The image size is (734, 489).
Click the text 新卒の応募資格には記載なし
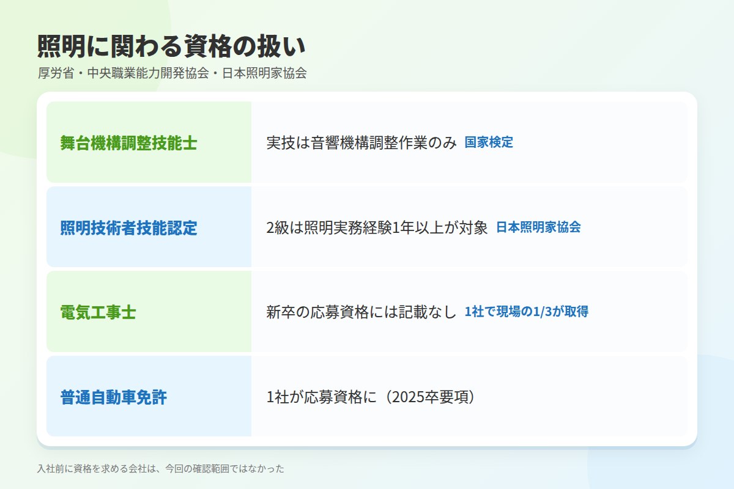click(x=361, y=312)
